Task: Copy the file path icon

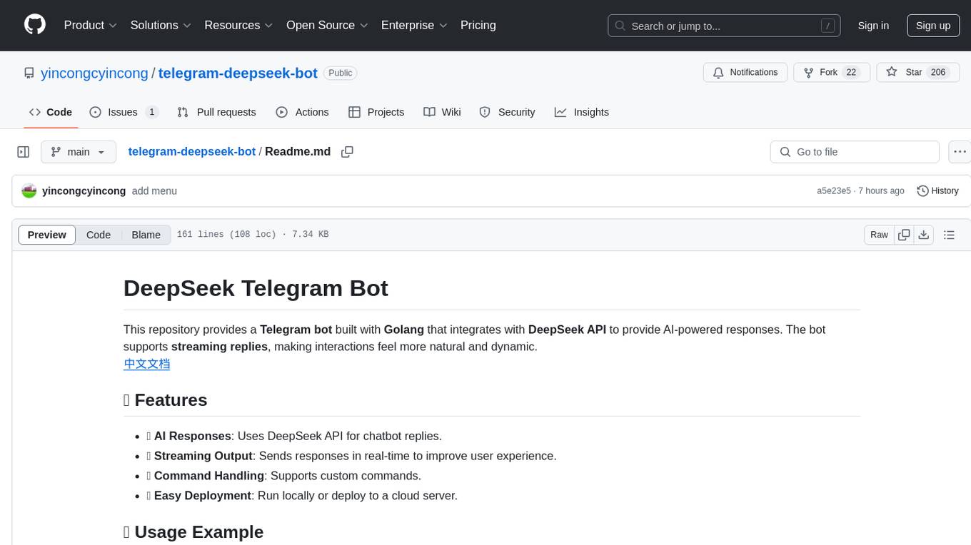Action: tap(348, 152)
